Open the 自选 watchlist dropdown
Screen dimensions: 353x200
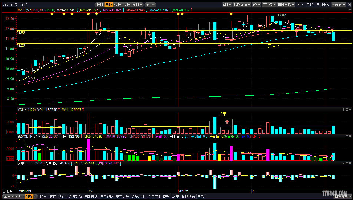pos(339,5)
